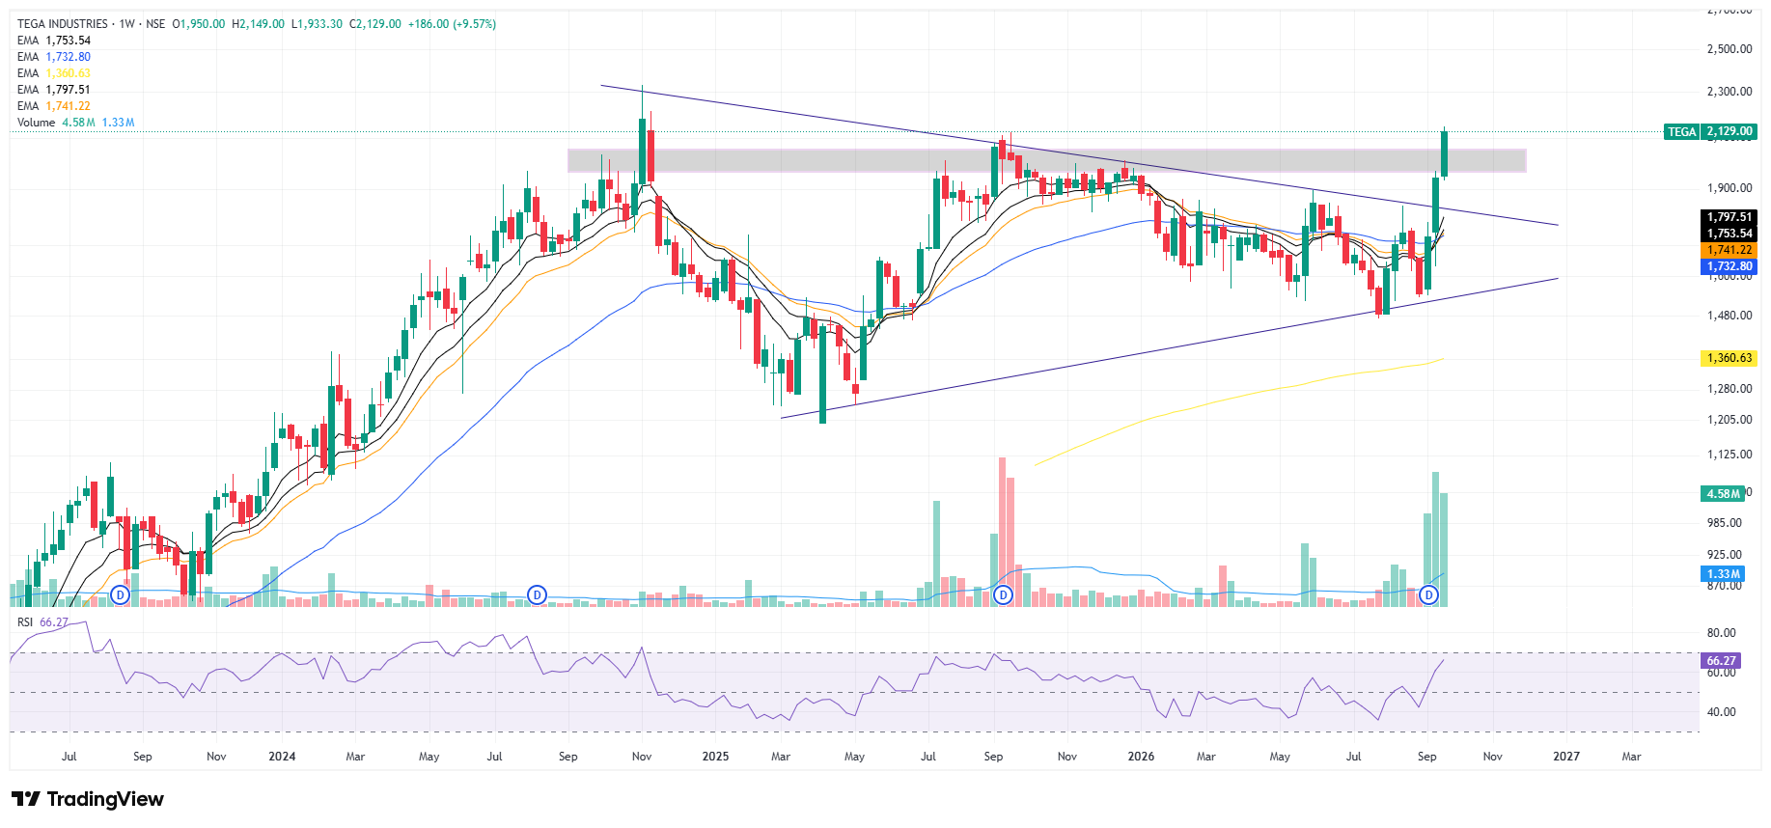Click the RSI indicator legend
1771x828 pixels.
point(42,622)
